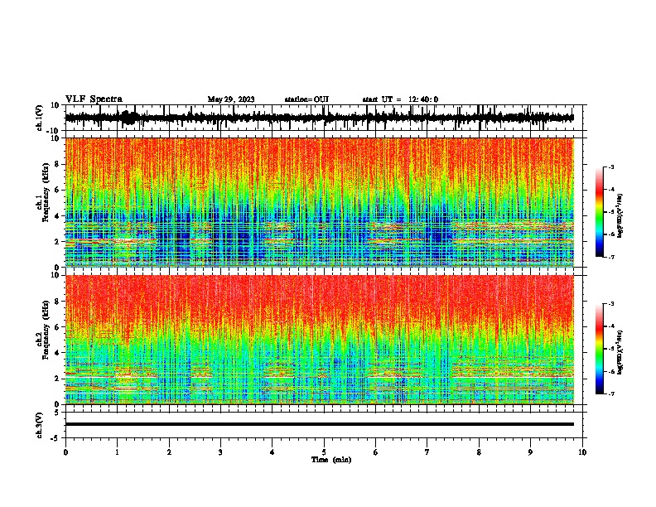Click the -7 label on ch.1 colorbar
The width and height of the screenshot is (656, 507).
coord(611,257)
